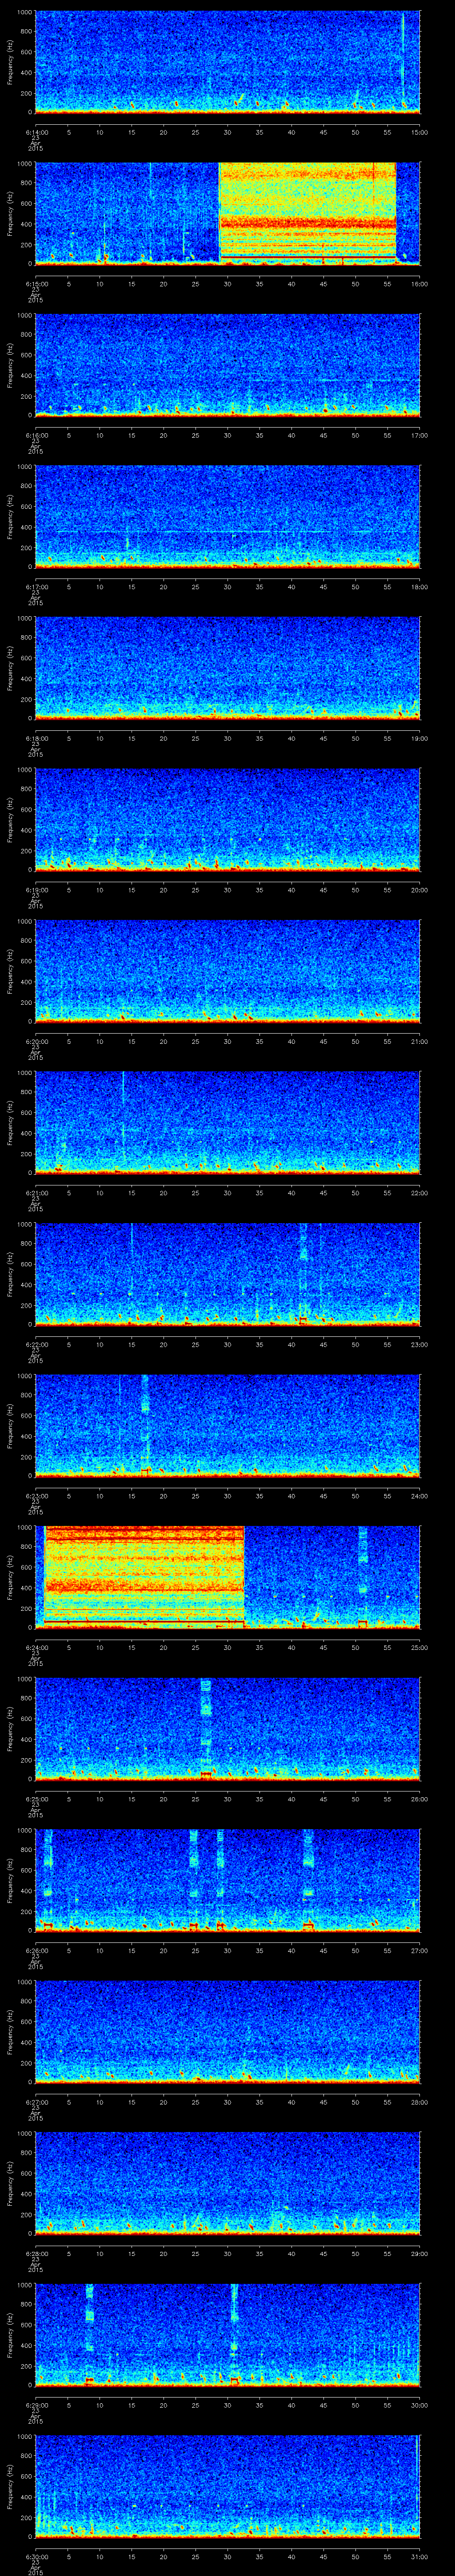Image resolution: width=455 pixels, height=2576 pixels.
Task: Click the loud broadband noise block in the 6:15:00 panel
Action: (x=307, y=213)
